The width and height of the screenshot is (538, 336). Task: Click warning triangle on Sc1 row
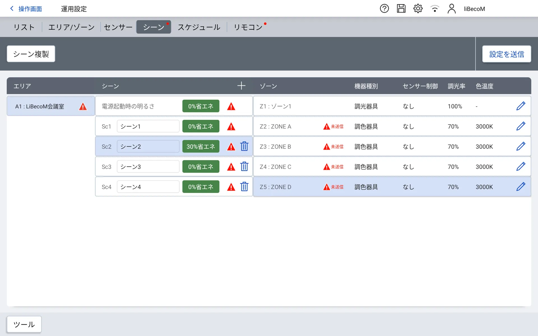pos(231,127)
